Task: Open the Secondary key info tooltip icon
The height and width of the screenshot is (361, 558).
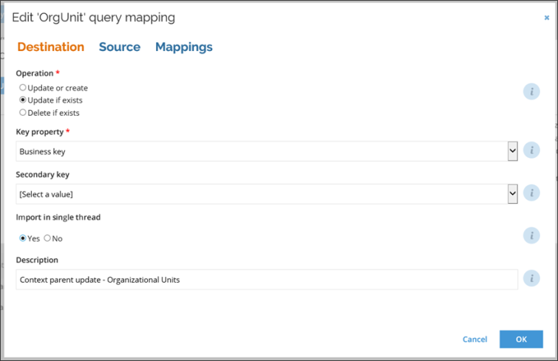Action: (x=531, y=193)
